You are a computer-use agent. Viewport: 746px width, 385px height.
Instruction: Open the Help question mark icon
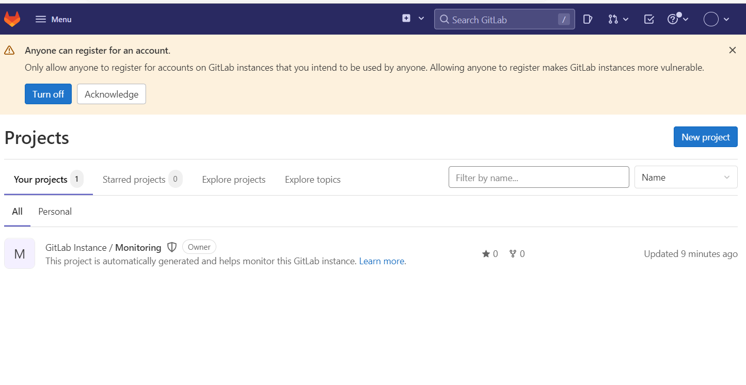coord(673,19)
